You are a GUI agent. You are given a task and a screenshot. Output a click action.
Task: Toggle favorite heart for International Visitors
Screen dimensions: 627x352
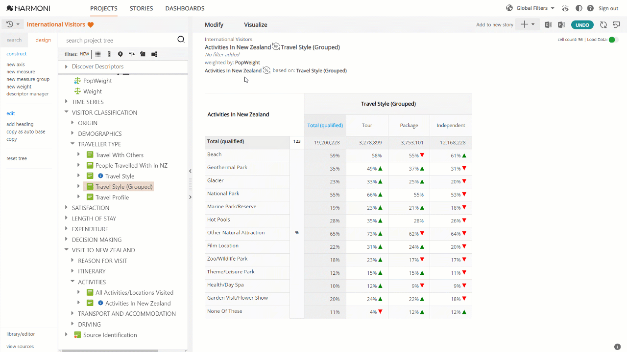pos(91,25)
